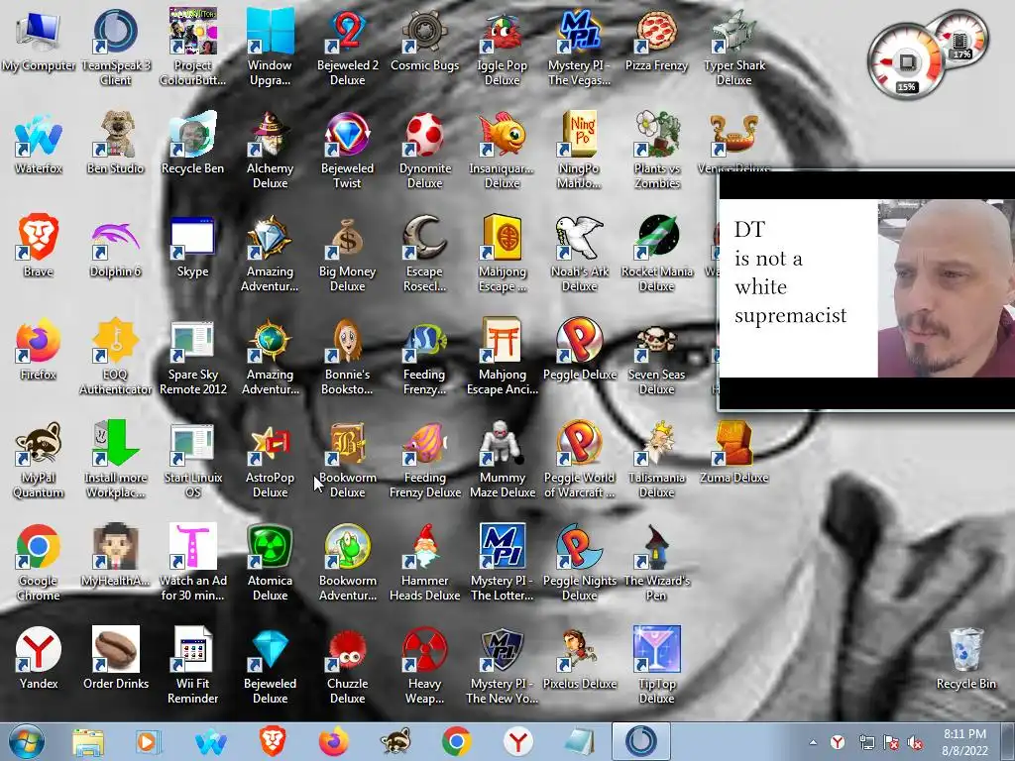
Task: Click the Yandex taskbar button
Action: click(517, 741)
